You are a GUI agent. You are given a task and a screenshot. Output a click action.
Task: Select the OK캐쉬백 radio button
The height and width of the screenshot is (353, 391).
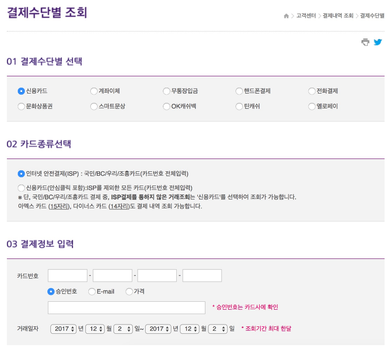pos(166,107)
